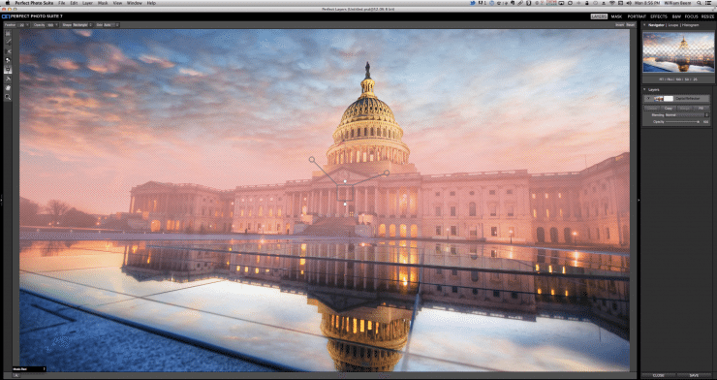
Task: Click the Capitol Reflection layer image thumbnail
Action: click(x=659, y=98)
